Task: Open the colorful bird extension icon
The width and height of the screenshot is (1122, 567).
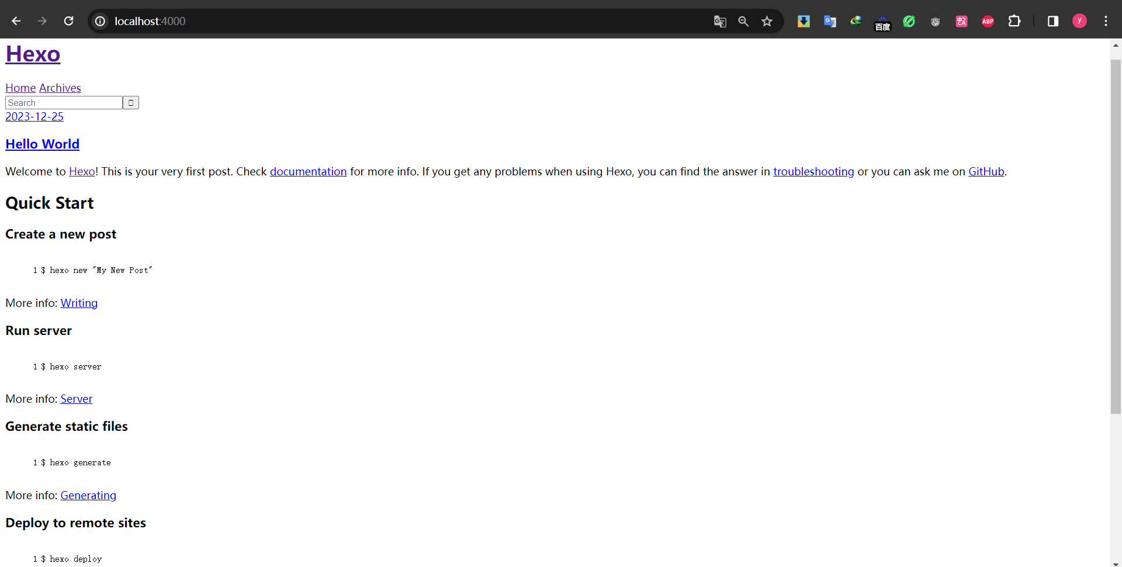Action: coord(856,22)
